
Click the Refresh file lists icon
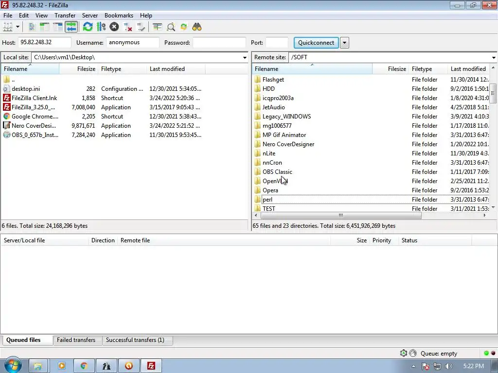[x=88, y=27]
